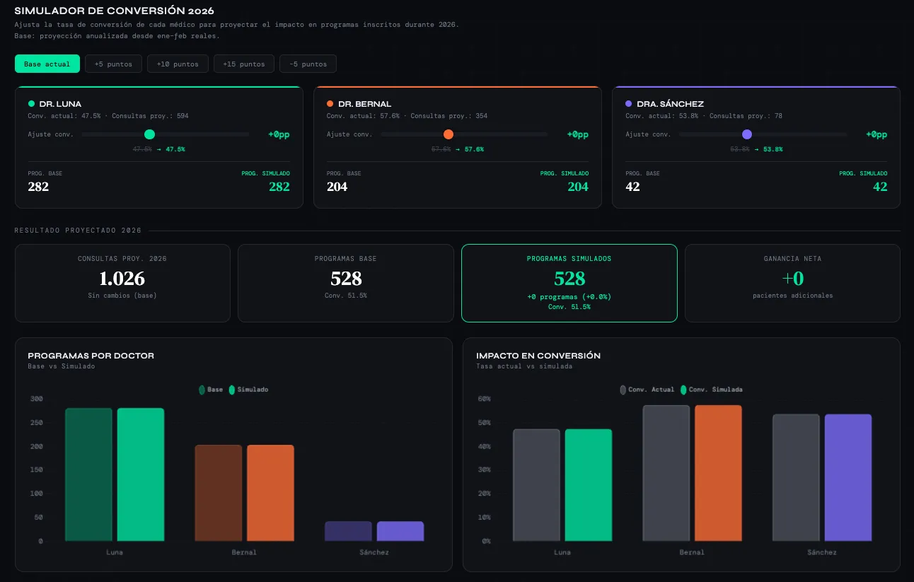This screenshot has height=582, width=914.
Task: Click Sánchez's purple bar in conversion chart
Action: [848, 477]
